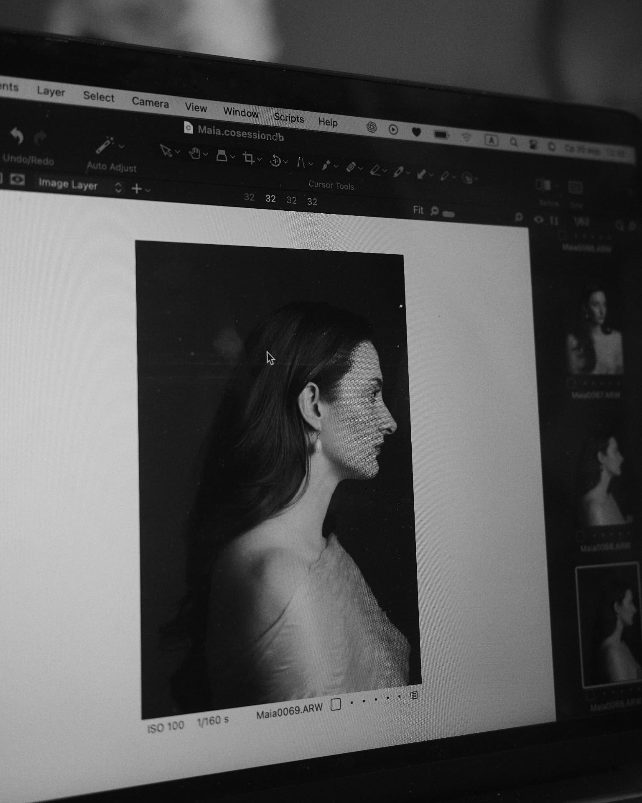This screenshot has width=642, height=803.
Task: Click the Cursor Tools label
Action: 331,185
